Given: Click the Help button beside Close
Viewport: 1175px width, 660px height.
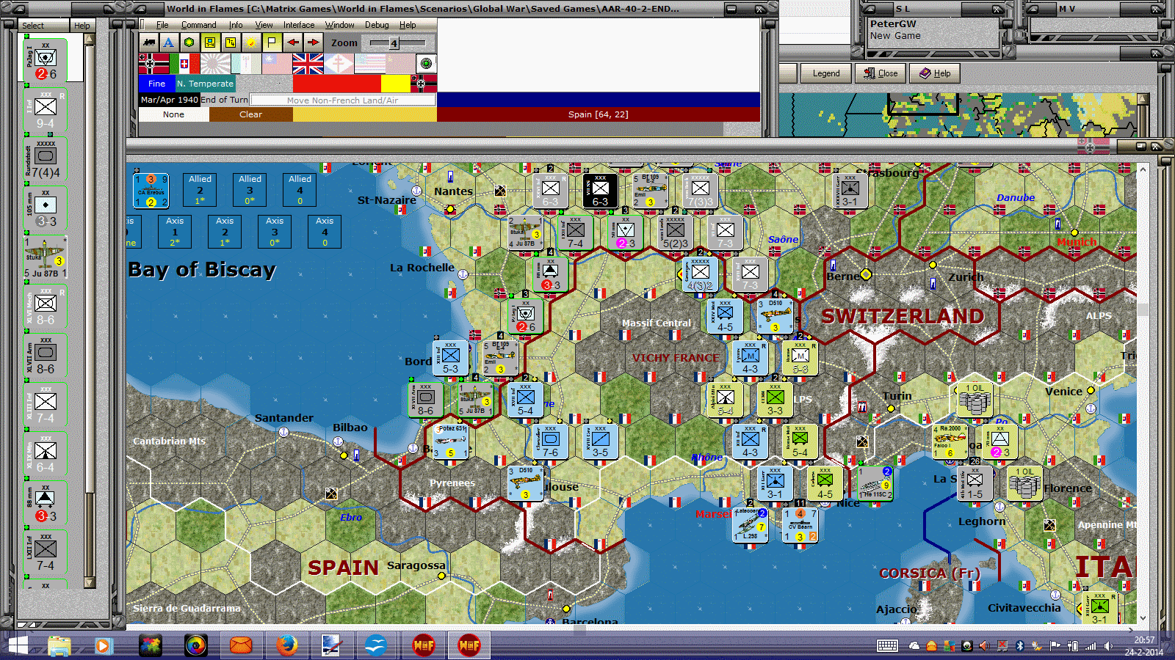Looking at the screenshot, I should point(935,73).
